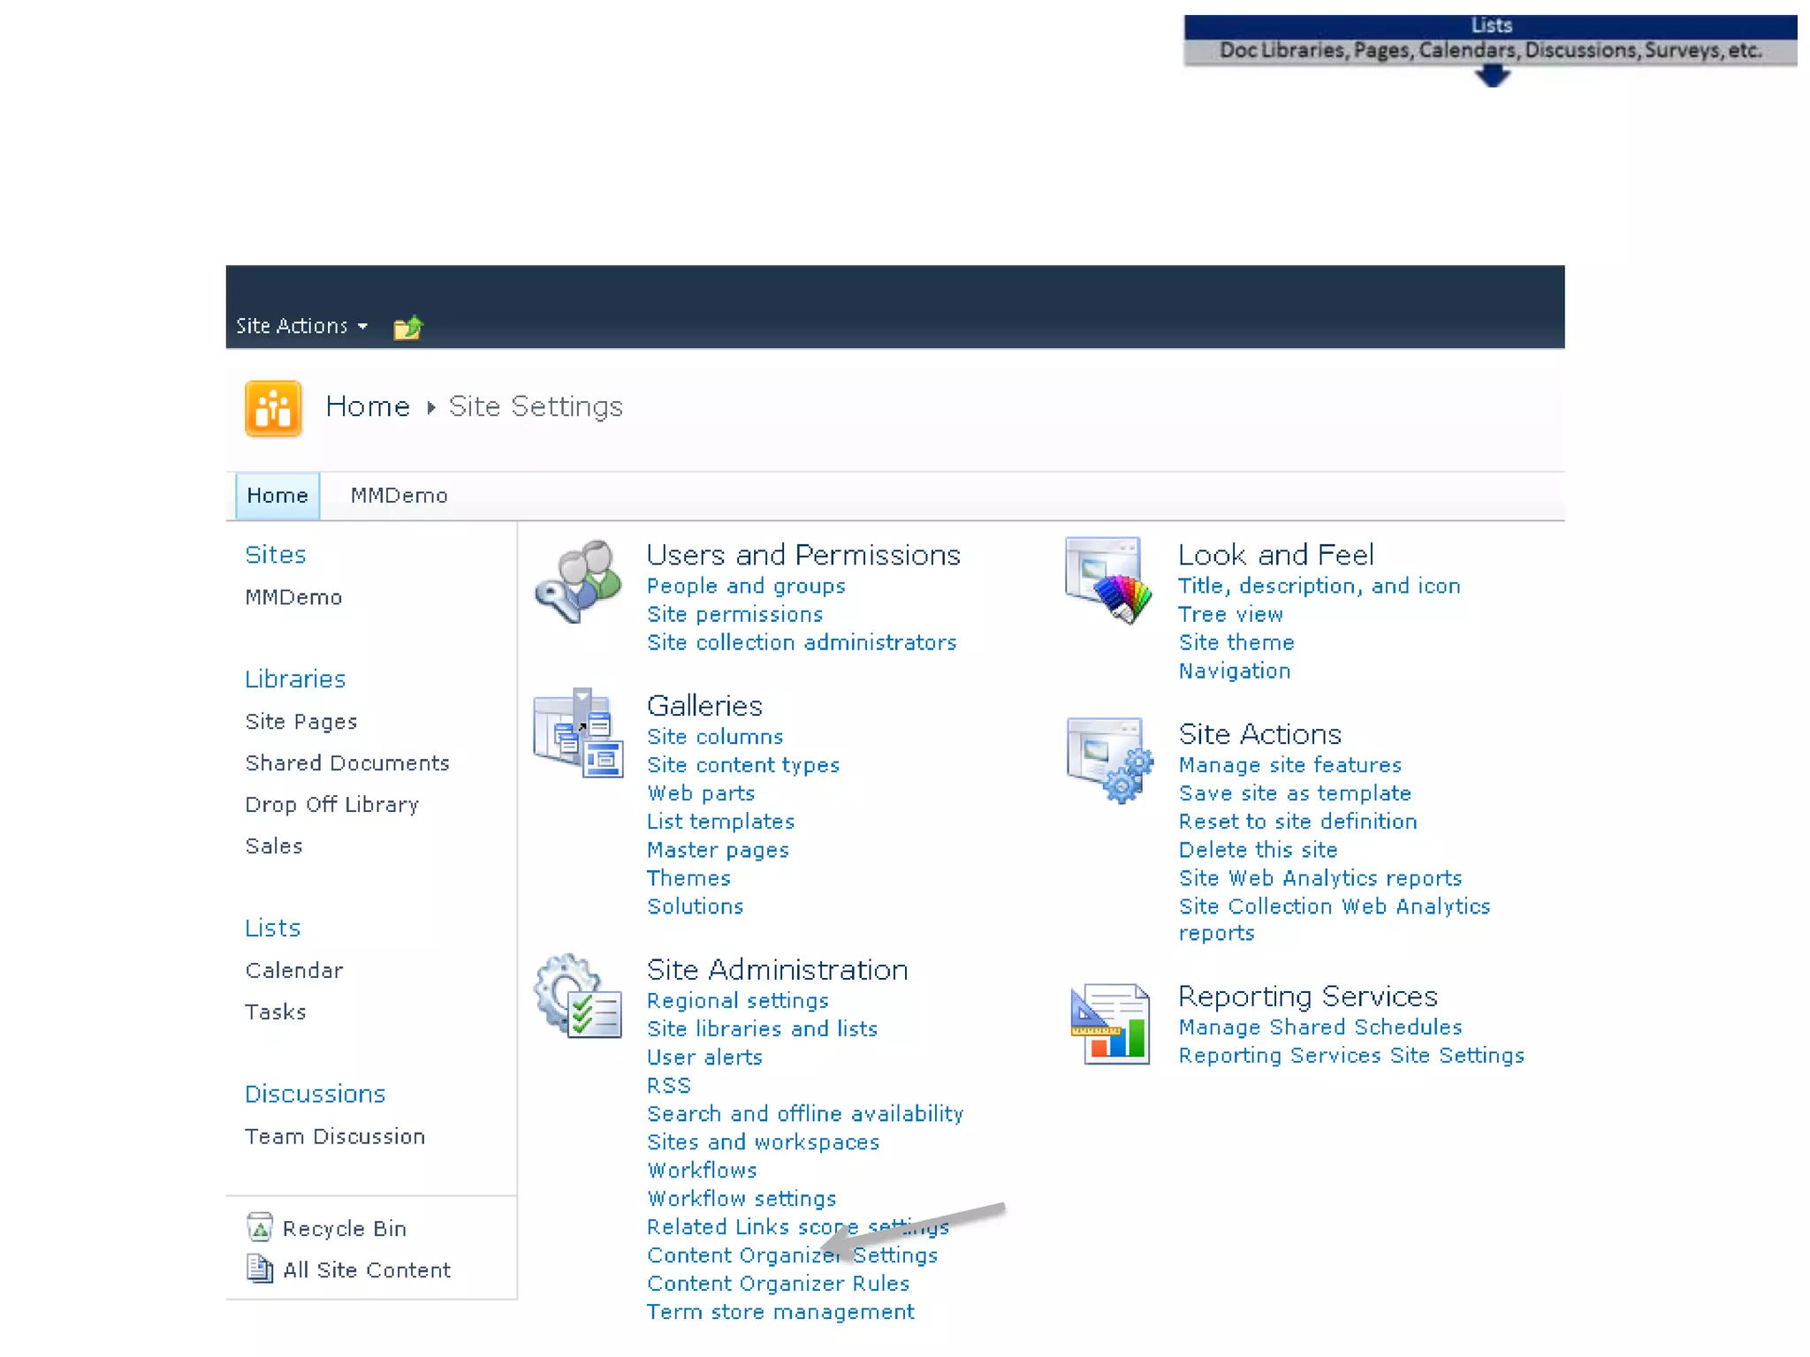1810x1357 pixels.
Task: Click the Look and Feel palette icon
Action: tap(1109, 580)
